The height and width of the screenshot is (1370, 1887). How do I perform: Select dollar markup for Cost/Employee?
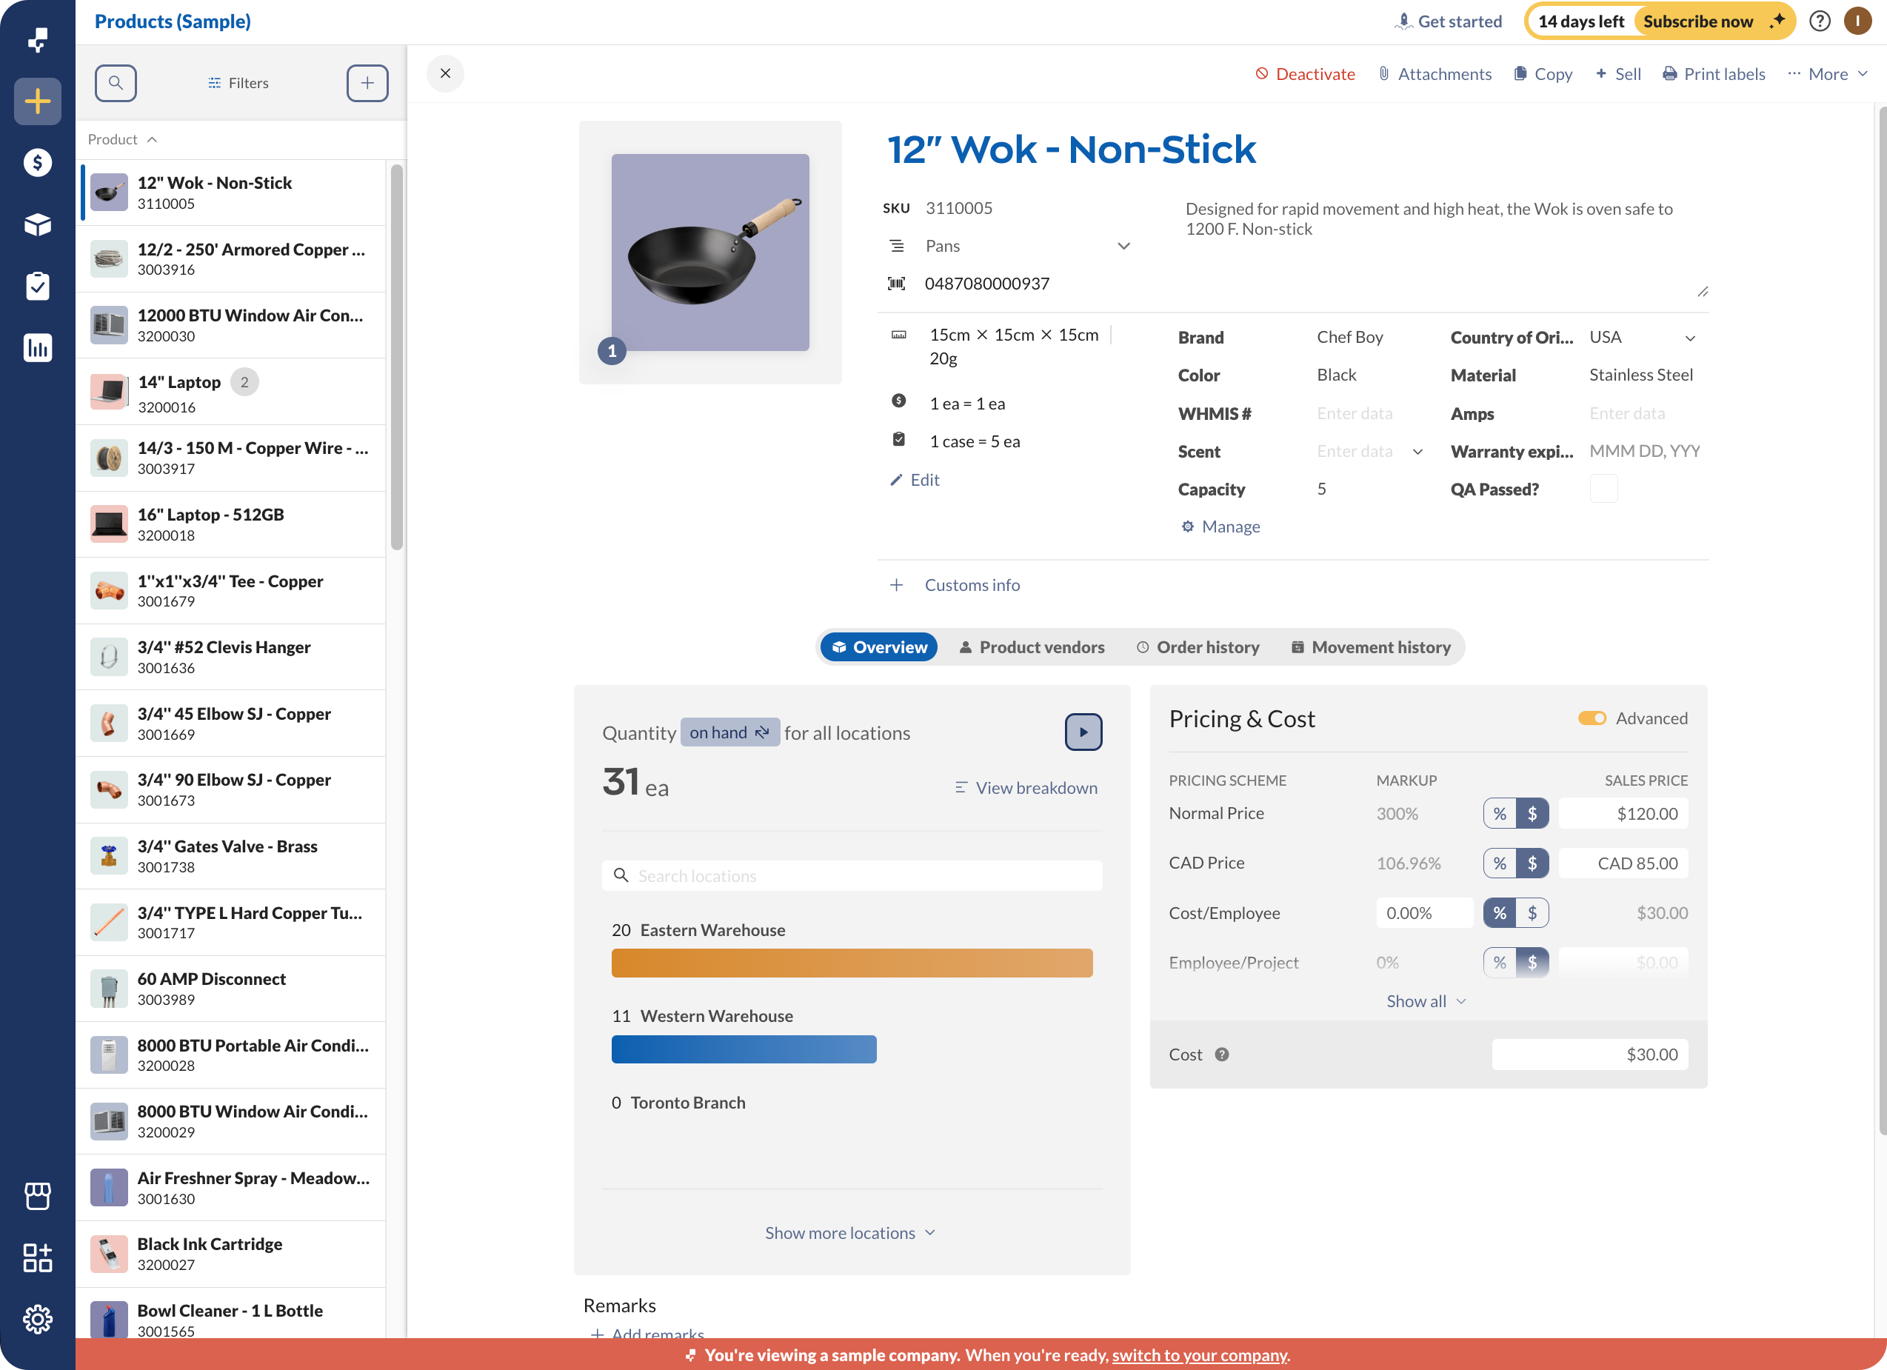1532,913
